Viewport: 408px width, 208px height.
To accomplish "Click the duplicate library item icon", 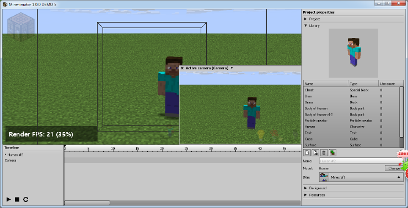I will point(315,152).
